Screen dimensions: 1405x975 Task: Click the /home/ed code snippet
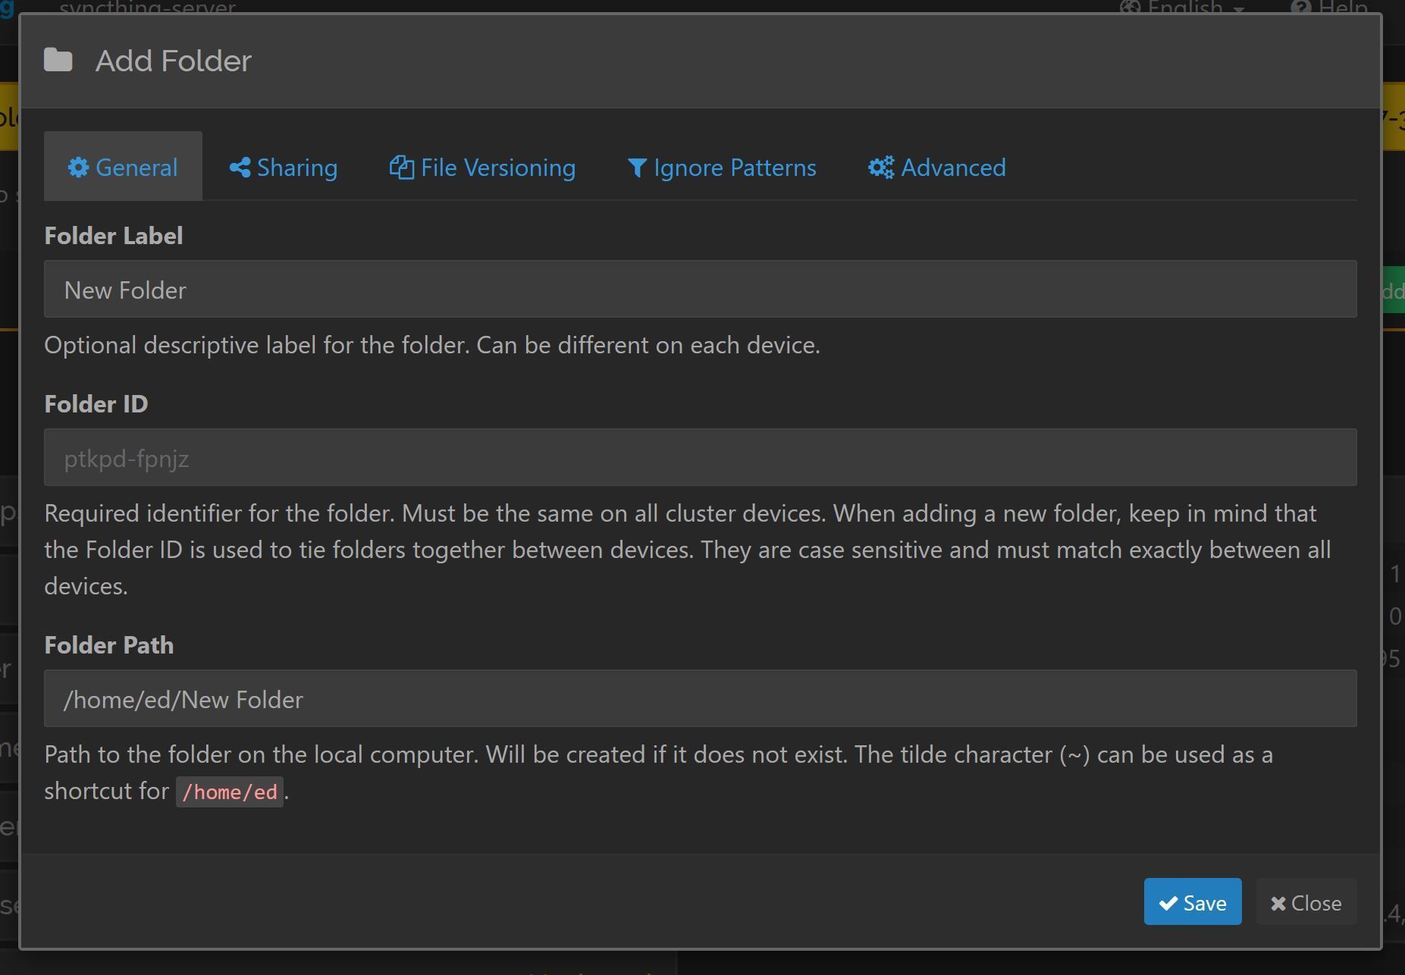click(230, 792)
